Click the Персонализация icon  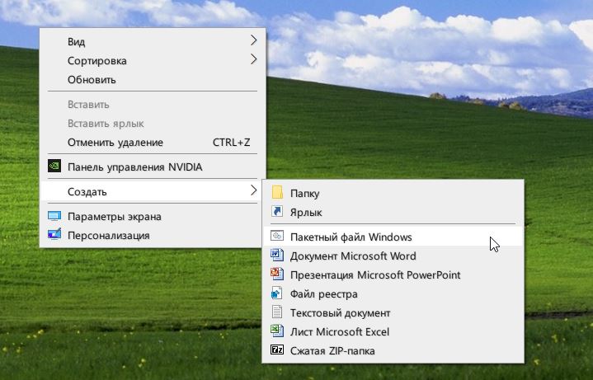pos(54,234)
